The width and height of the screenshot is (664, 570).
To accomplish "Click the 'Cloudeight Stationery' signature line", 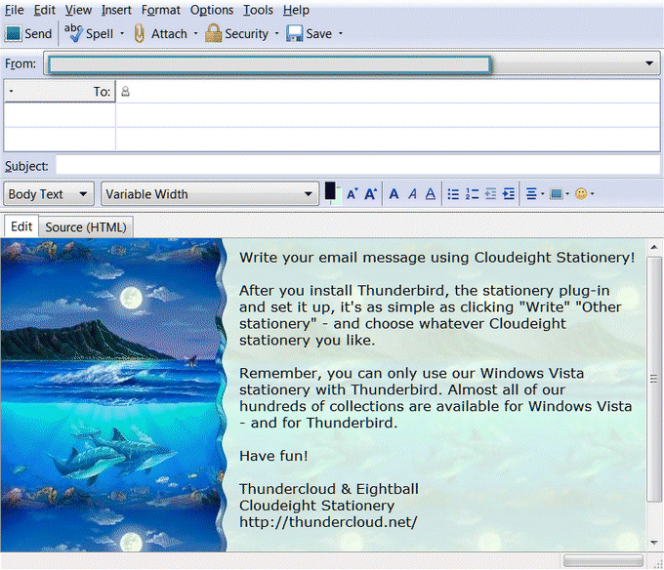I will (316, 506).
